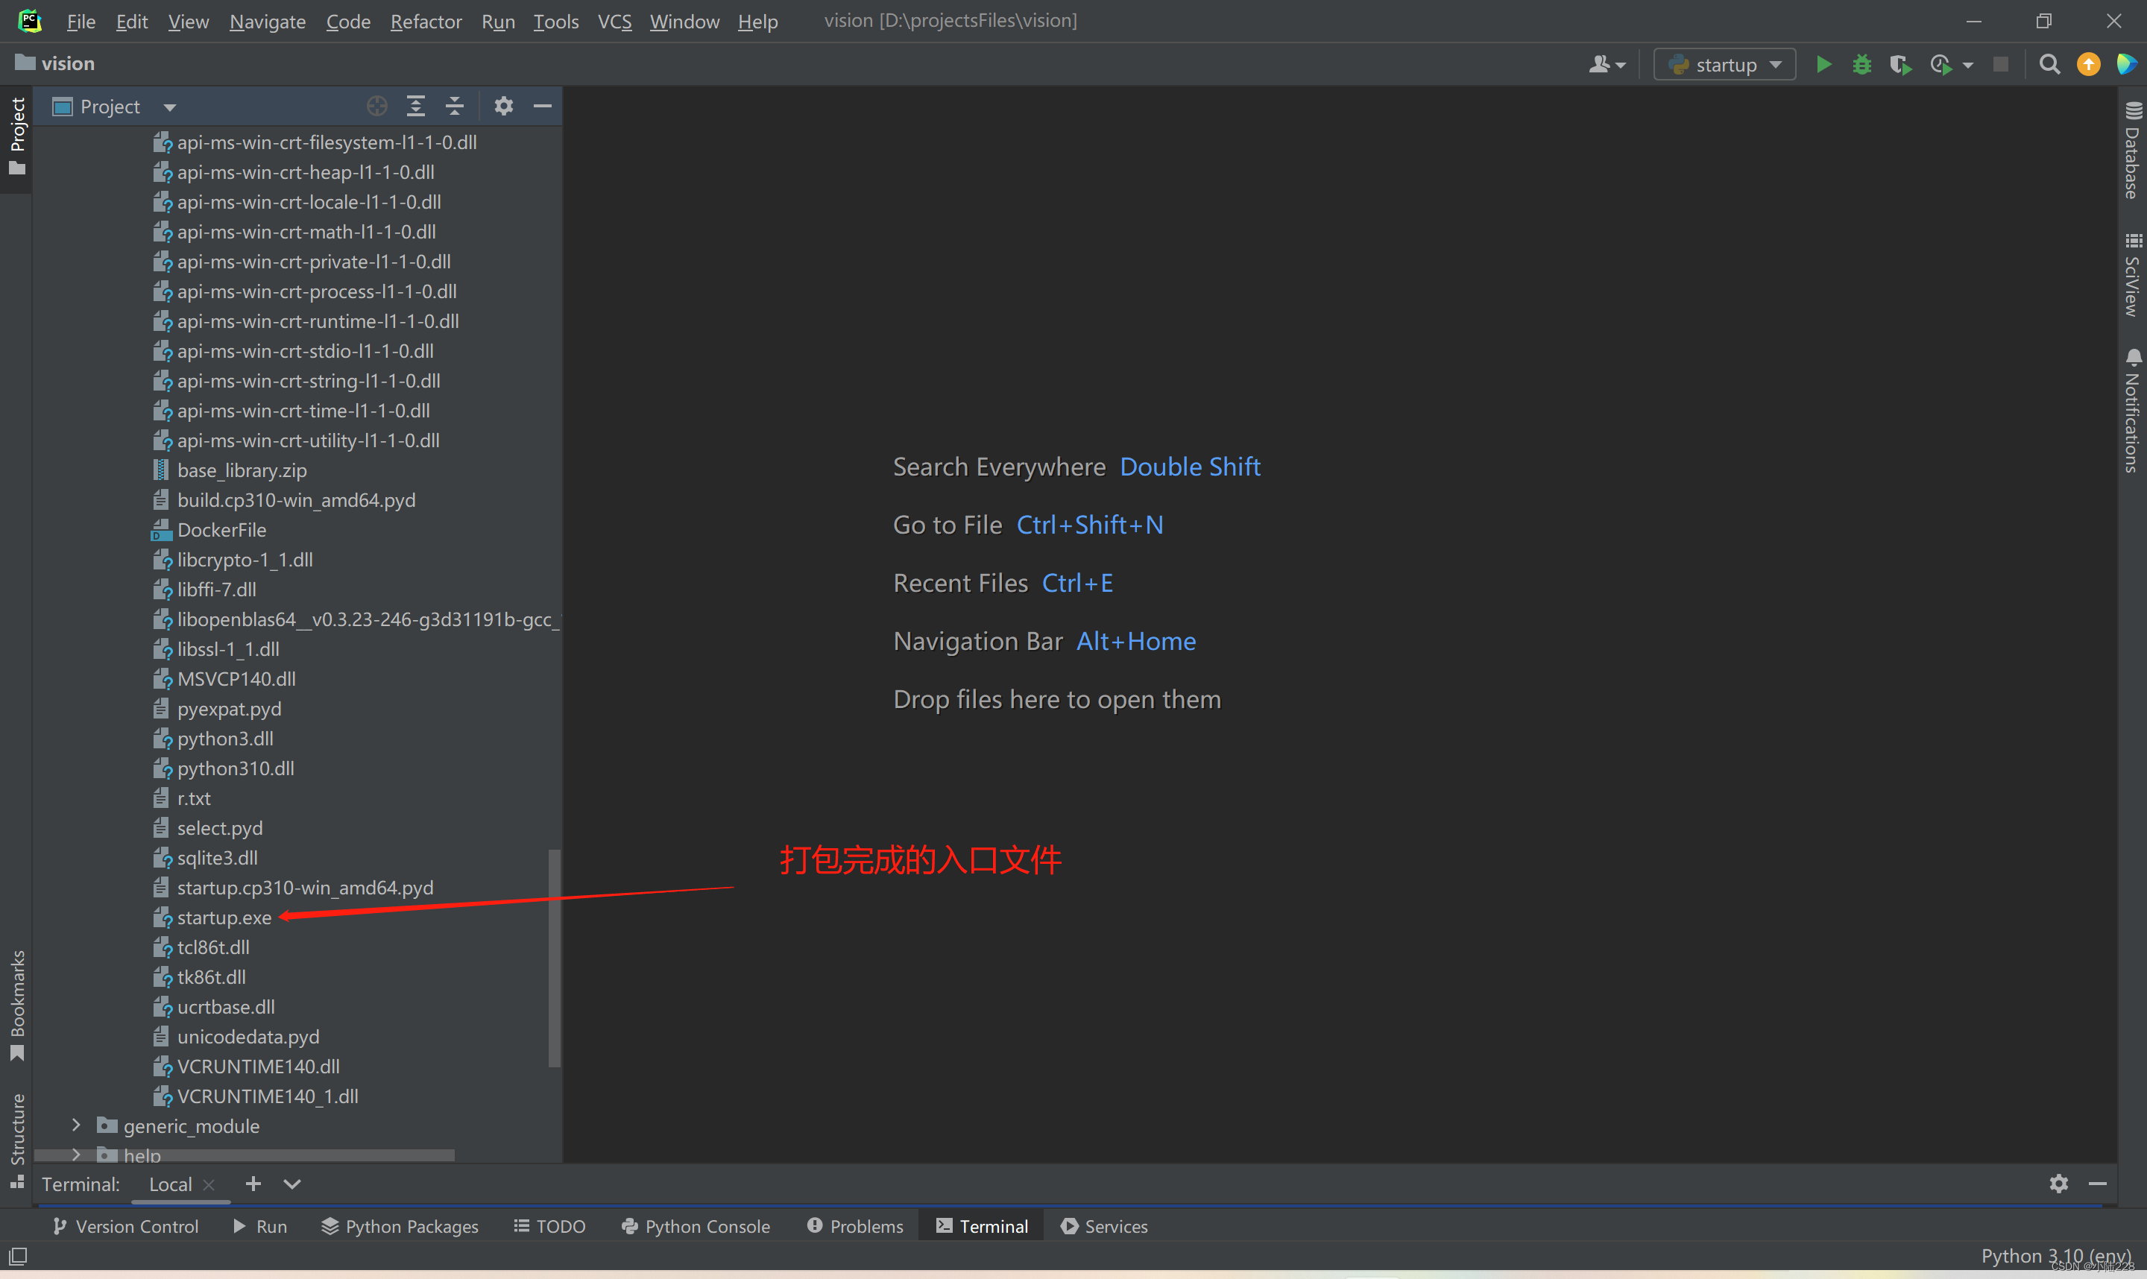Image resolution: width=2147 pixels, height=1279 pixels.
Task: Open the Refactor menu
Action: pyautogui.click(x=425, y=22)
